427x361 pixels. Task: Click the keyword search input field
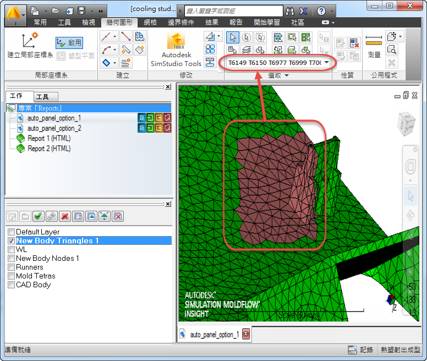click(234, 11)
